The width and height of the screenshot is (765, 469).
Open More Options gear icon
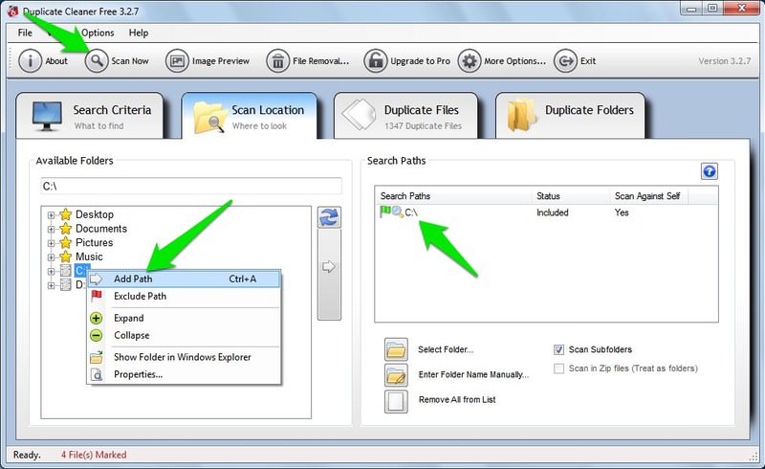tap(469, 61)
